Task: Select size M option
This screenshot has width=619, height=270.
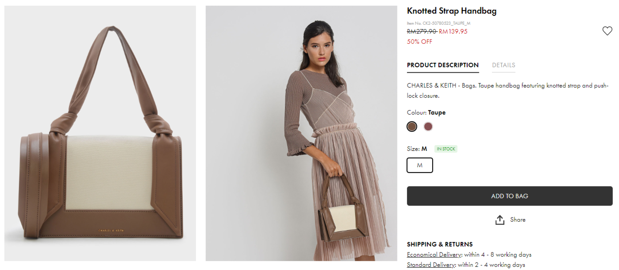Action: click(419, 166)
